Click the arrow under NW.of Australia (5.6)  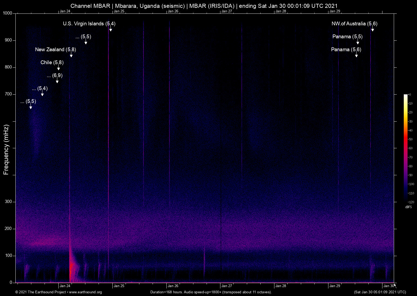[372, 29]
